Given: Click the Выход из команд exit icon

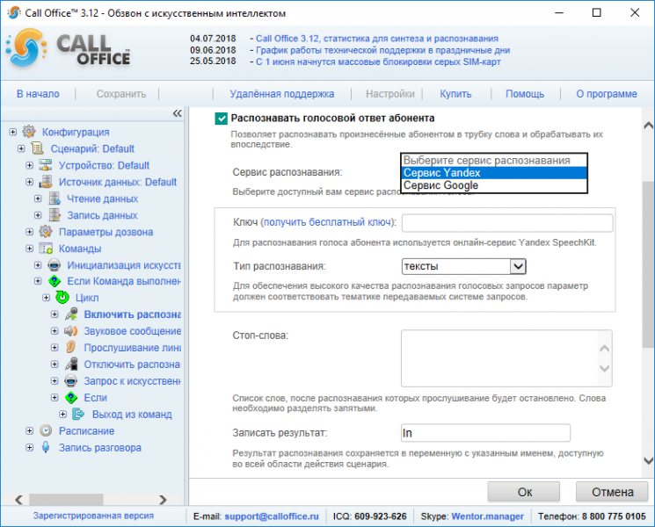Looking at the screenshot, I should click(x=78, y=414).
